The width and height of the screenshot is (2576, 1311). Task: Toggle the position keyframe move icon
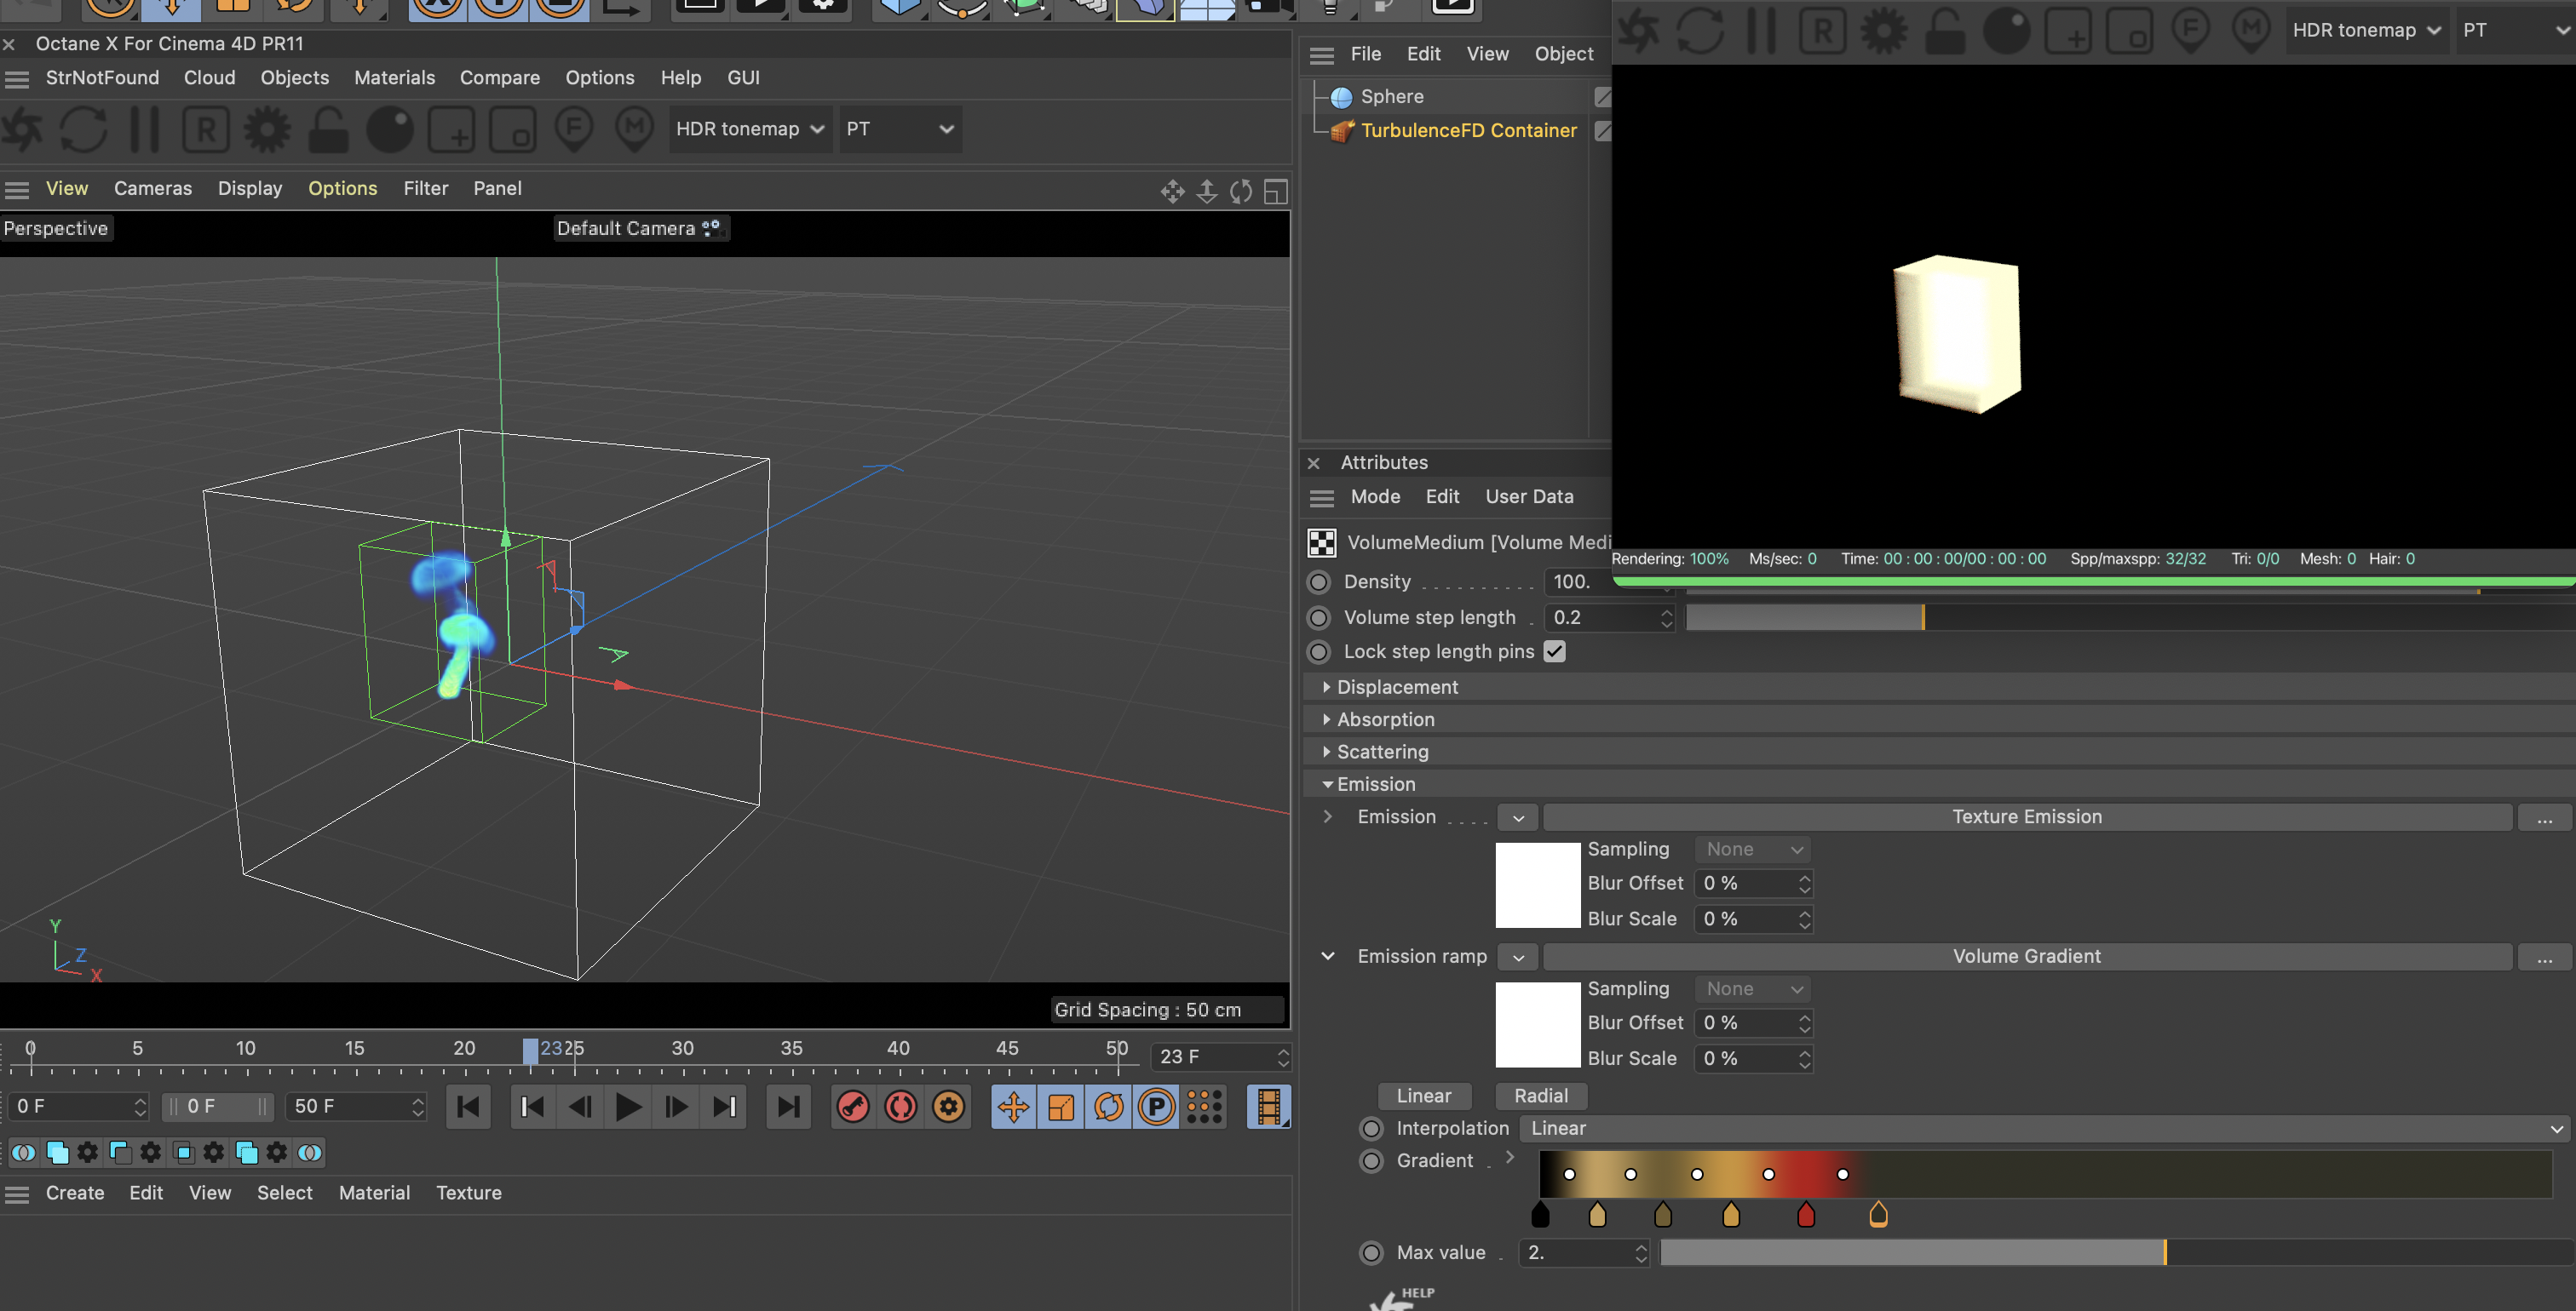click(x=1013, y=1106)
